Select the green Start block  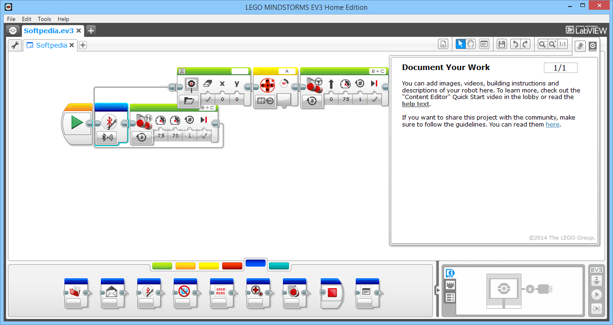click(77, 123)
